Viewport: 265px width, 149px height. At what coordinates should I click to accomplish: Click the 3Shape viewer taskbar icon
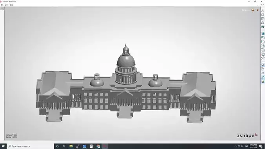(x=105, y=146)
